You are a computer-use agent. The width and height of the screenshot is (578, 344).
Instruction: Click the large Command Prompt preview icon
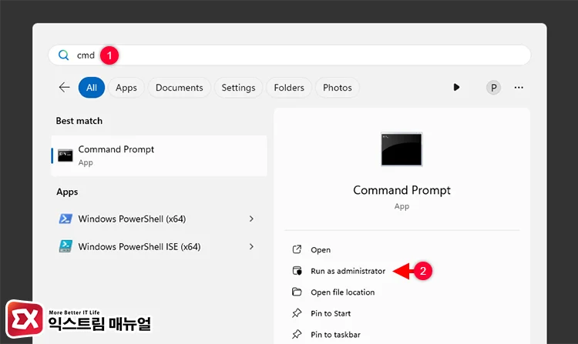(402, 149)
